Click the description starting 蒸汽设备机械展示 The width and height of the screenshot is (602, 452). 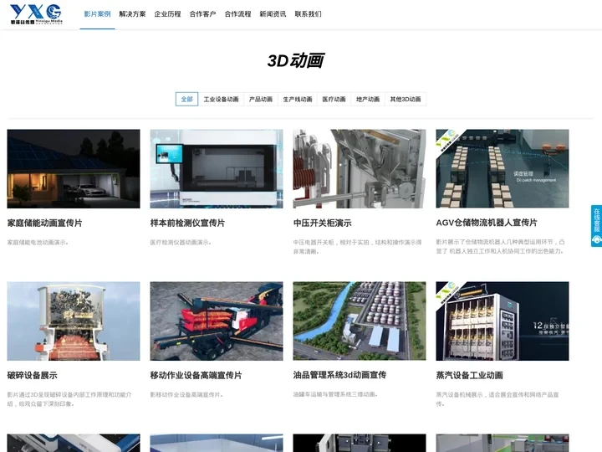pyautogui.click(x=497, y=399)
